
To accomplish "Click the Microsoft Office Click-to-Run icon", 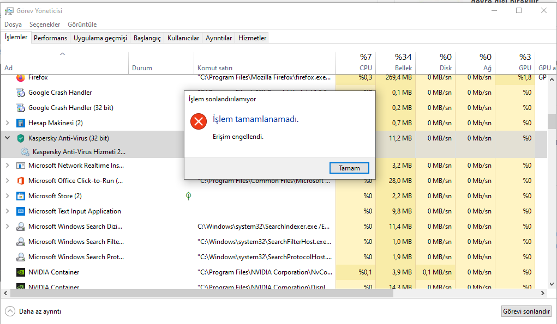I will coord(21,181).
